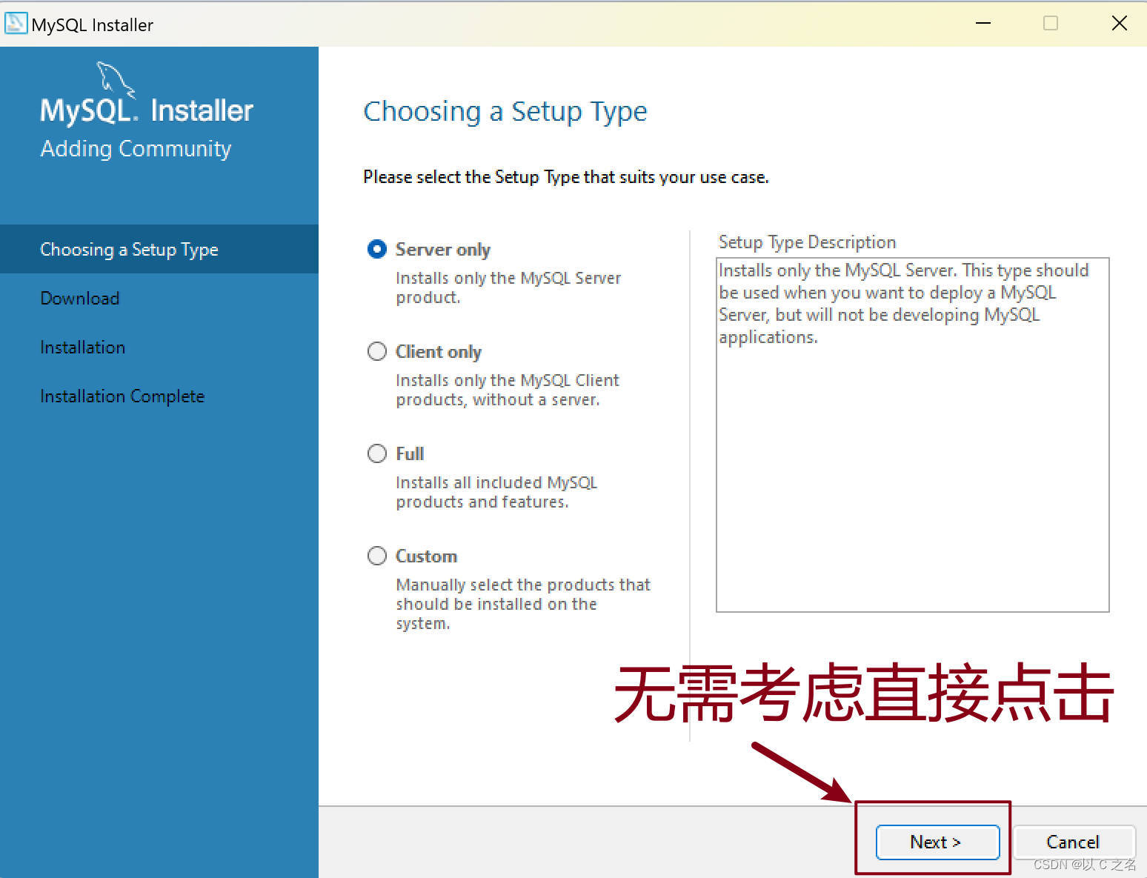Click "Installs only the MySQL Server product." text
Viewport: 1147px width, 878px height.
(508, 287)
